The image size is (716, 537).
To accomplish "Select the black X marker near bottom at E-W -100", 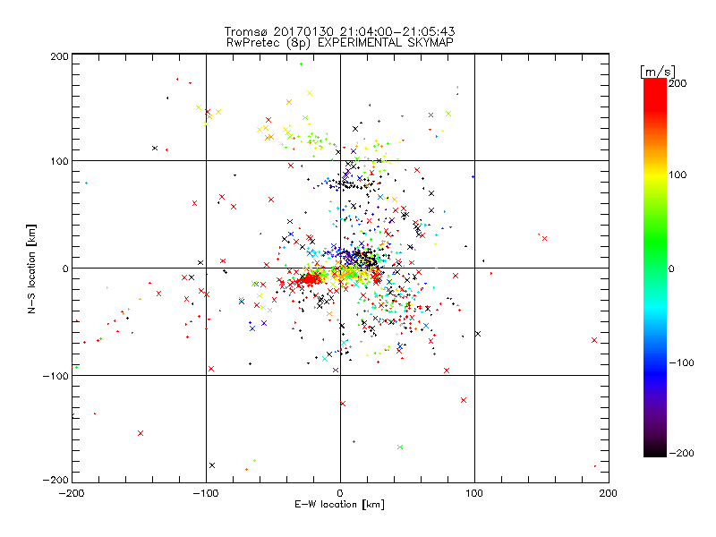I will click(212, 465).
